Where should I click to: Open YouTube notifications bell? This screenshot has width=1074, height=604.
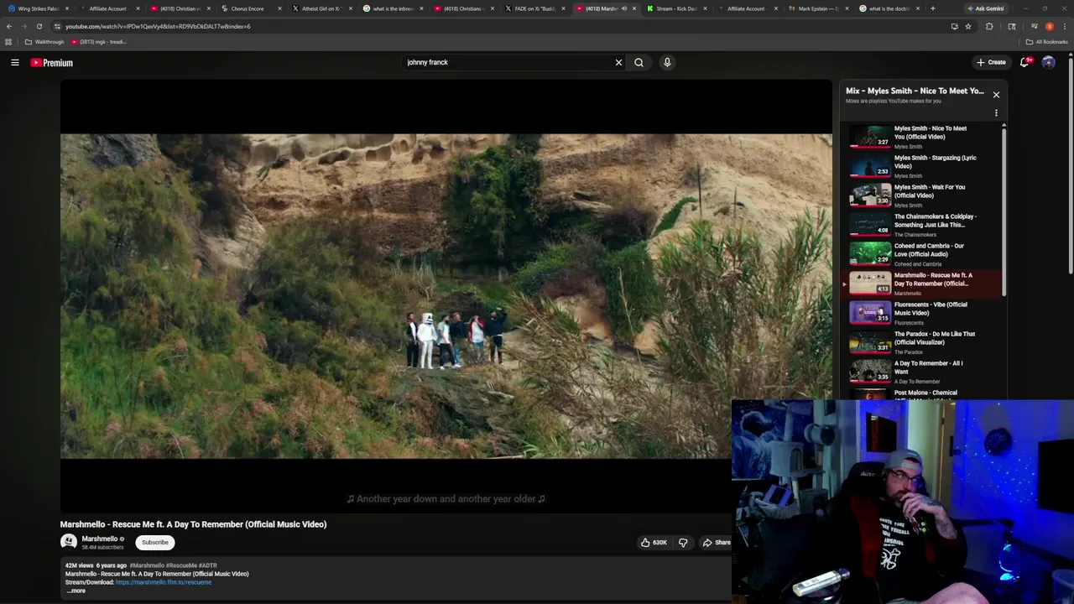[1025, 62]
